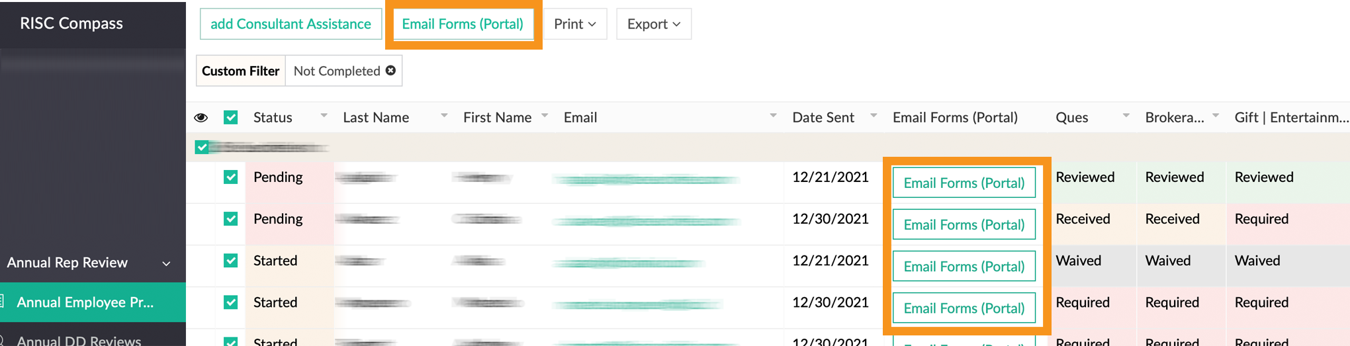This screenshot has height=346, width=1350.
Task: Open Brokerage column menu arrow
Action: (x=1216, y=116)
